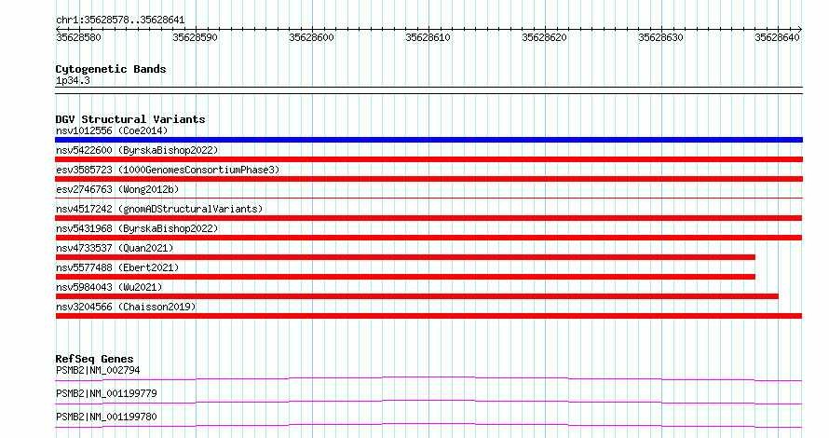
Task: Click ruler position 35628600
Action: point(311,37)
